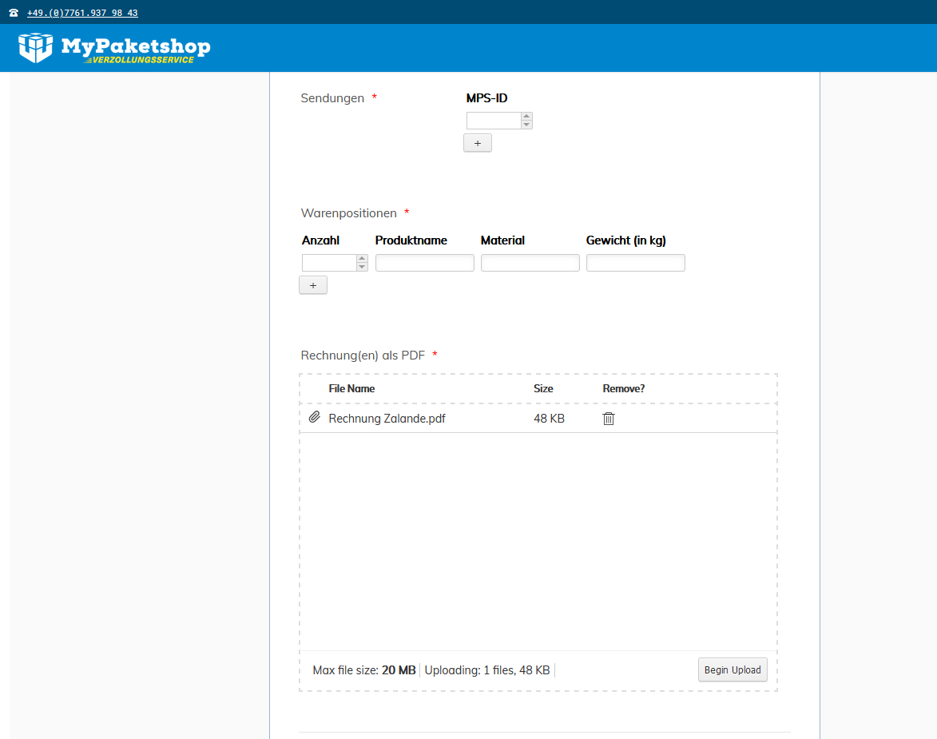This screenshot has height=739, width=937.
Task: Open the phone number link +49.(0)7761.937 98 43
Action: pos(82,13)
